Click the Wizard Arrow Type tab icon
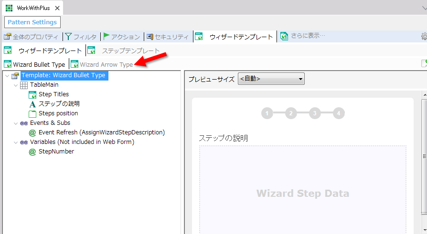Image resolution: width=427 pixels, height=234 pixels. point(75,64)
